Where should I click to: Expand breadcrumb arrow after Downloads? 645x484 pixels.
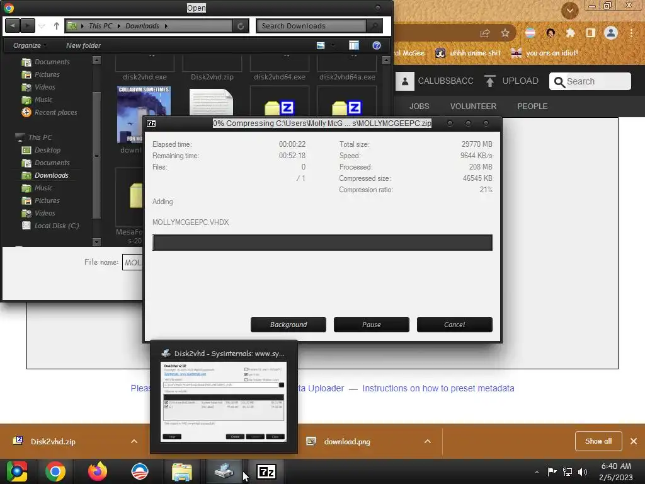coord(166,26)
